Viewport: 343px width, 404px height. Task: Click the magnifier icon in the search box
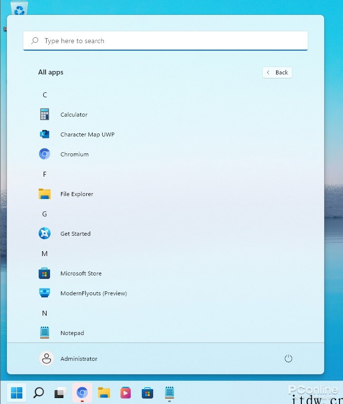coord(35,41)
